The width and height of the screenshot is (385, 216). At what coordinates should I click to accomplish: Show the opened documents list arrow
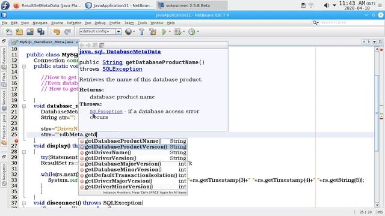click(x=374, y=42)
